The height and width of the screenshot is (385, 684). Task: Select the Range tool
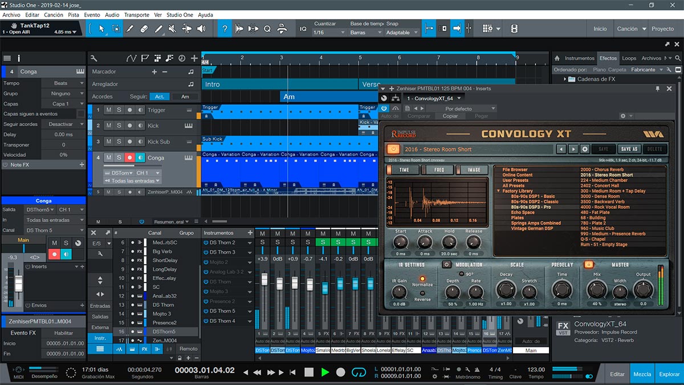pyautogui.click(x=116, y=29)
